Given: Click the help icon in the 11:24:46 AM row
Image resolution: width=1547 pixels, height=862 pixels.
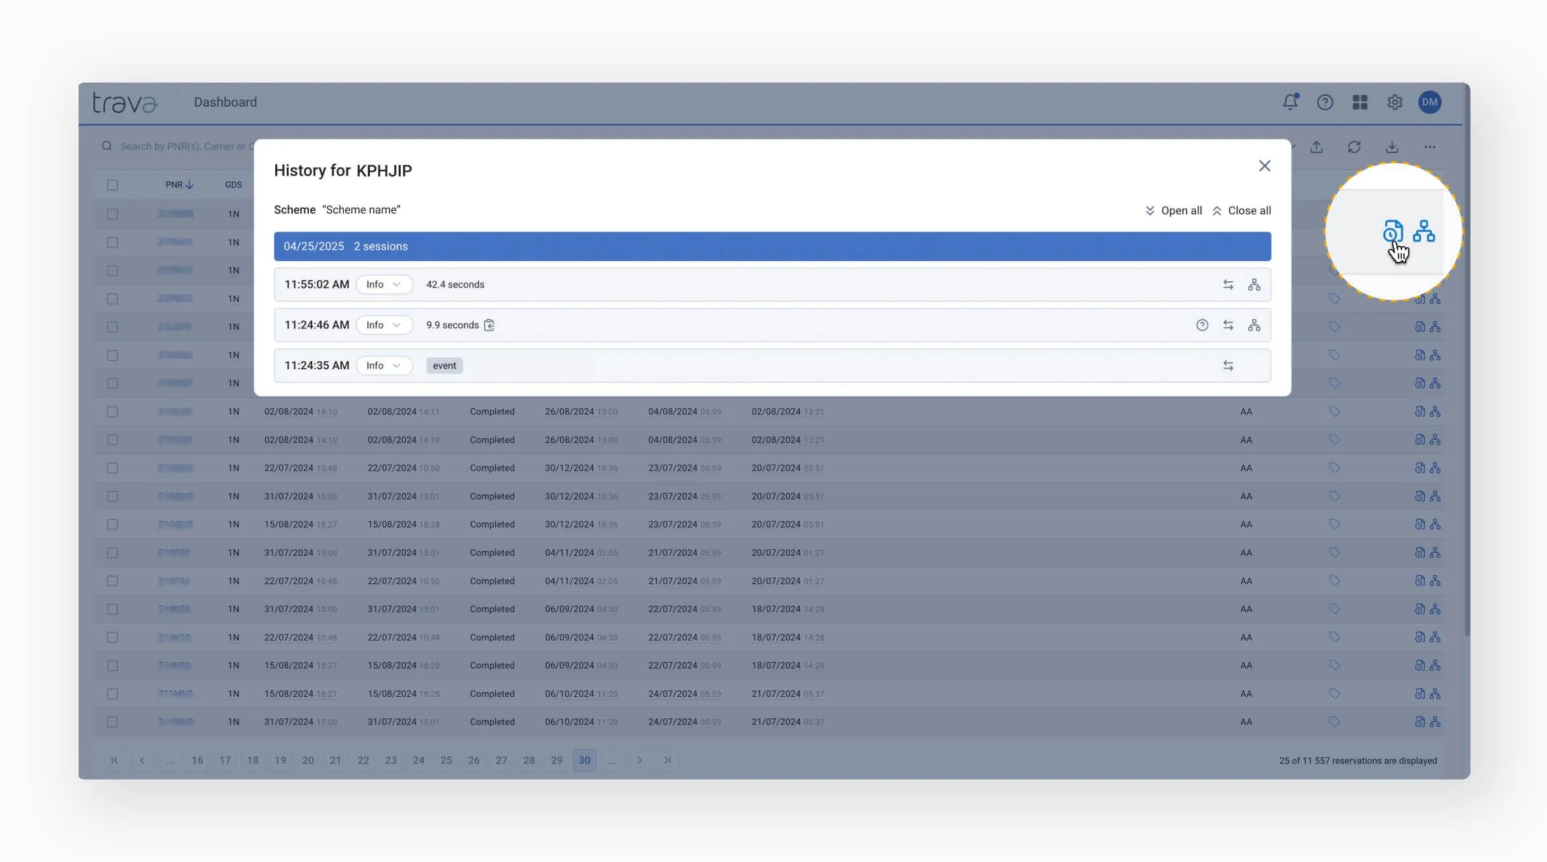Looking at the screenshot, I should tap(1202, 325).
